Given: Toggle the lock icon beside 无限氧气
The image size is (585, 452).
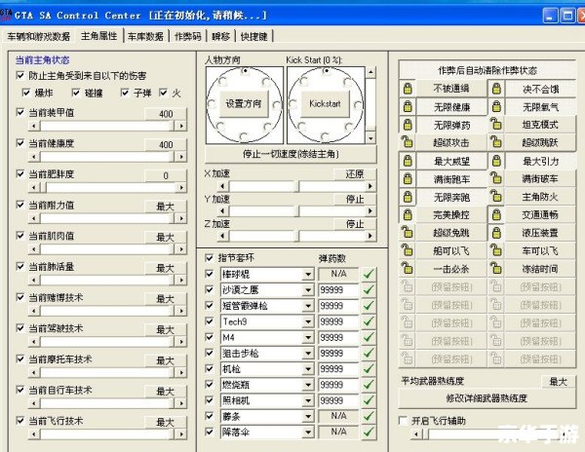Looking at the screenshot, I should pyautogui.click(x=496, y=107).
